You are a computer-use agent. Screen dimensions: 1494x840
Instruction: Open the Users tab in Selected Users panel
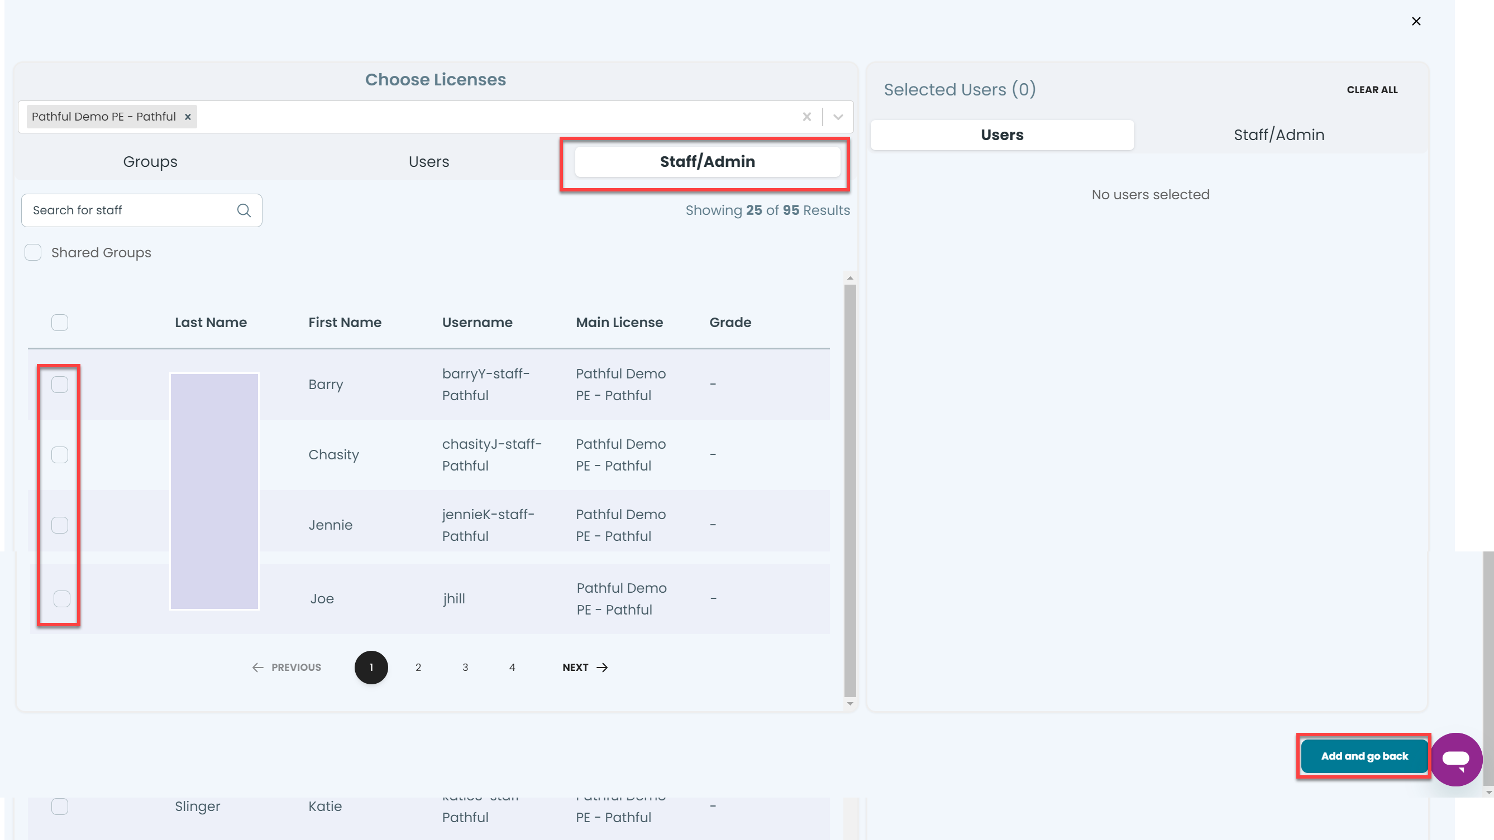tap(1002, 135)
